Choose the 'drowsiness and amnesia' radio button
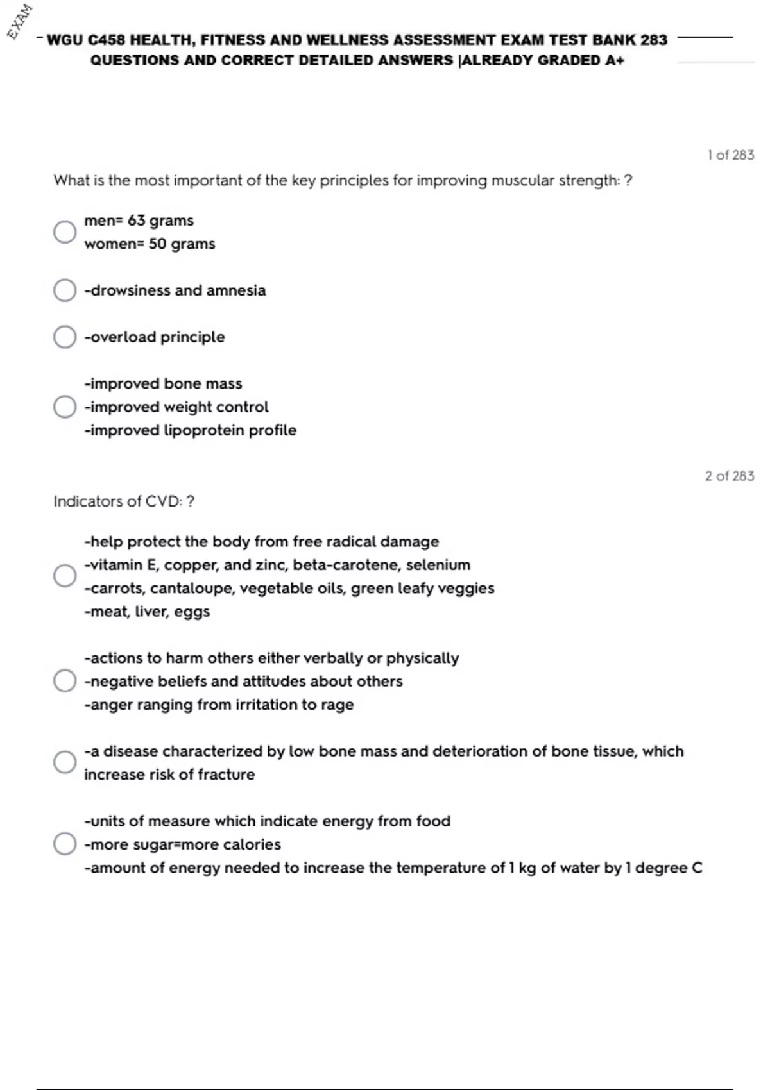This screenshot has height=1090, width=770. pos(65,290)
